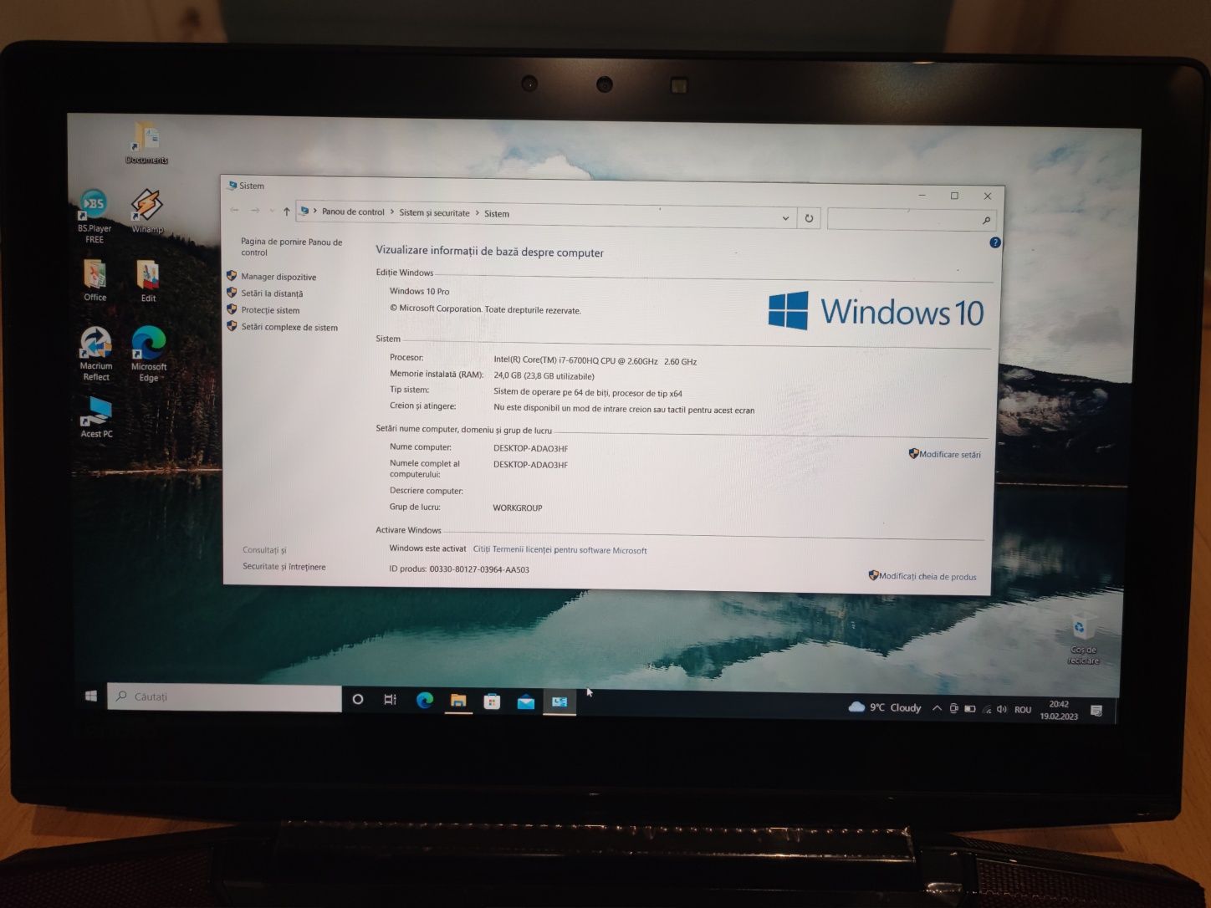The width and height of the screenshot is (1211, 908).
Task: Open Manager dispozitive link
Action: (278, 277)
